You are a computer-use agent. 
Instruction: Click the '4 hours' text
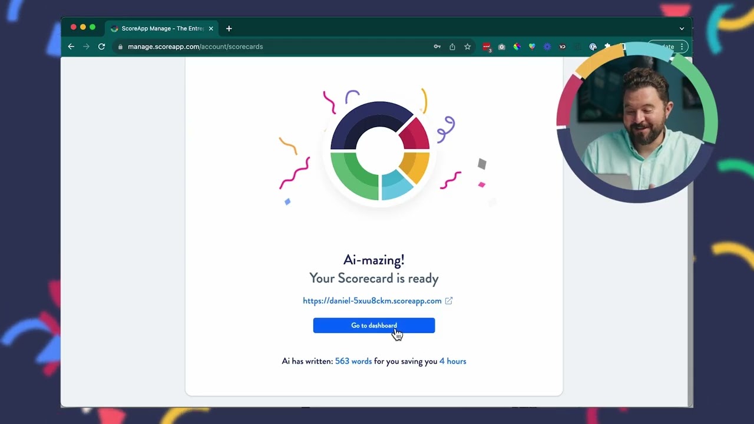tap(453, 362)
